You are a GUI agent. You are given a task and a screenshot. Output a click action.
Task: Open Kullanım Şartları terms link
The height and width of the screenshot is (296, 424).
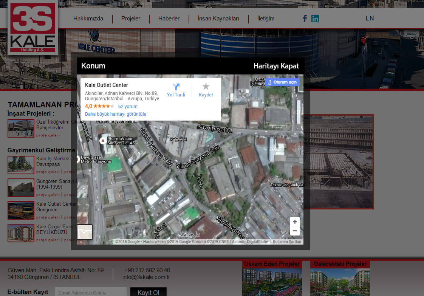[x=287, y=242]
